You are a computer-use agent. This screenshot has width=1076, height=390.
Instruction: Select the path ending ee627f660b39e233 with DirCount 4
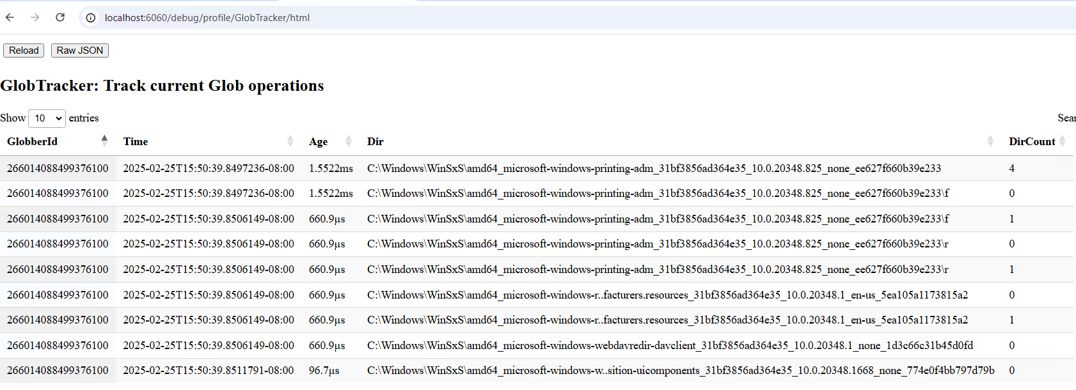pos(654,168)
